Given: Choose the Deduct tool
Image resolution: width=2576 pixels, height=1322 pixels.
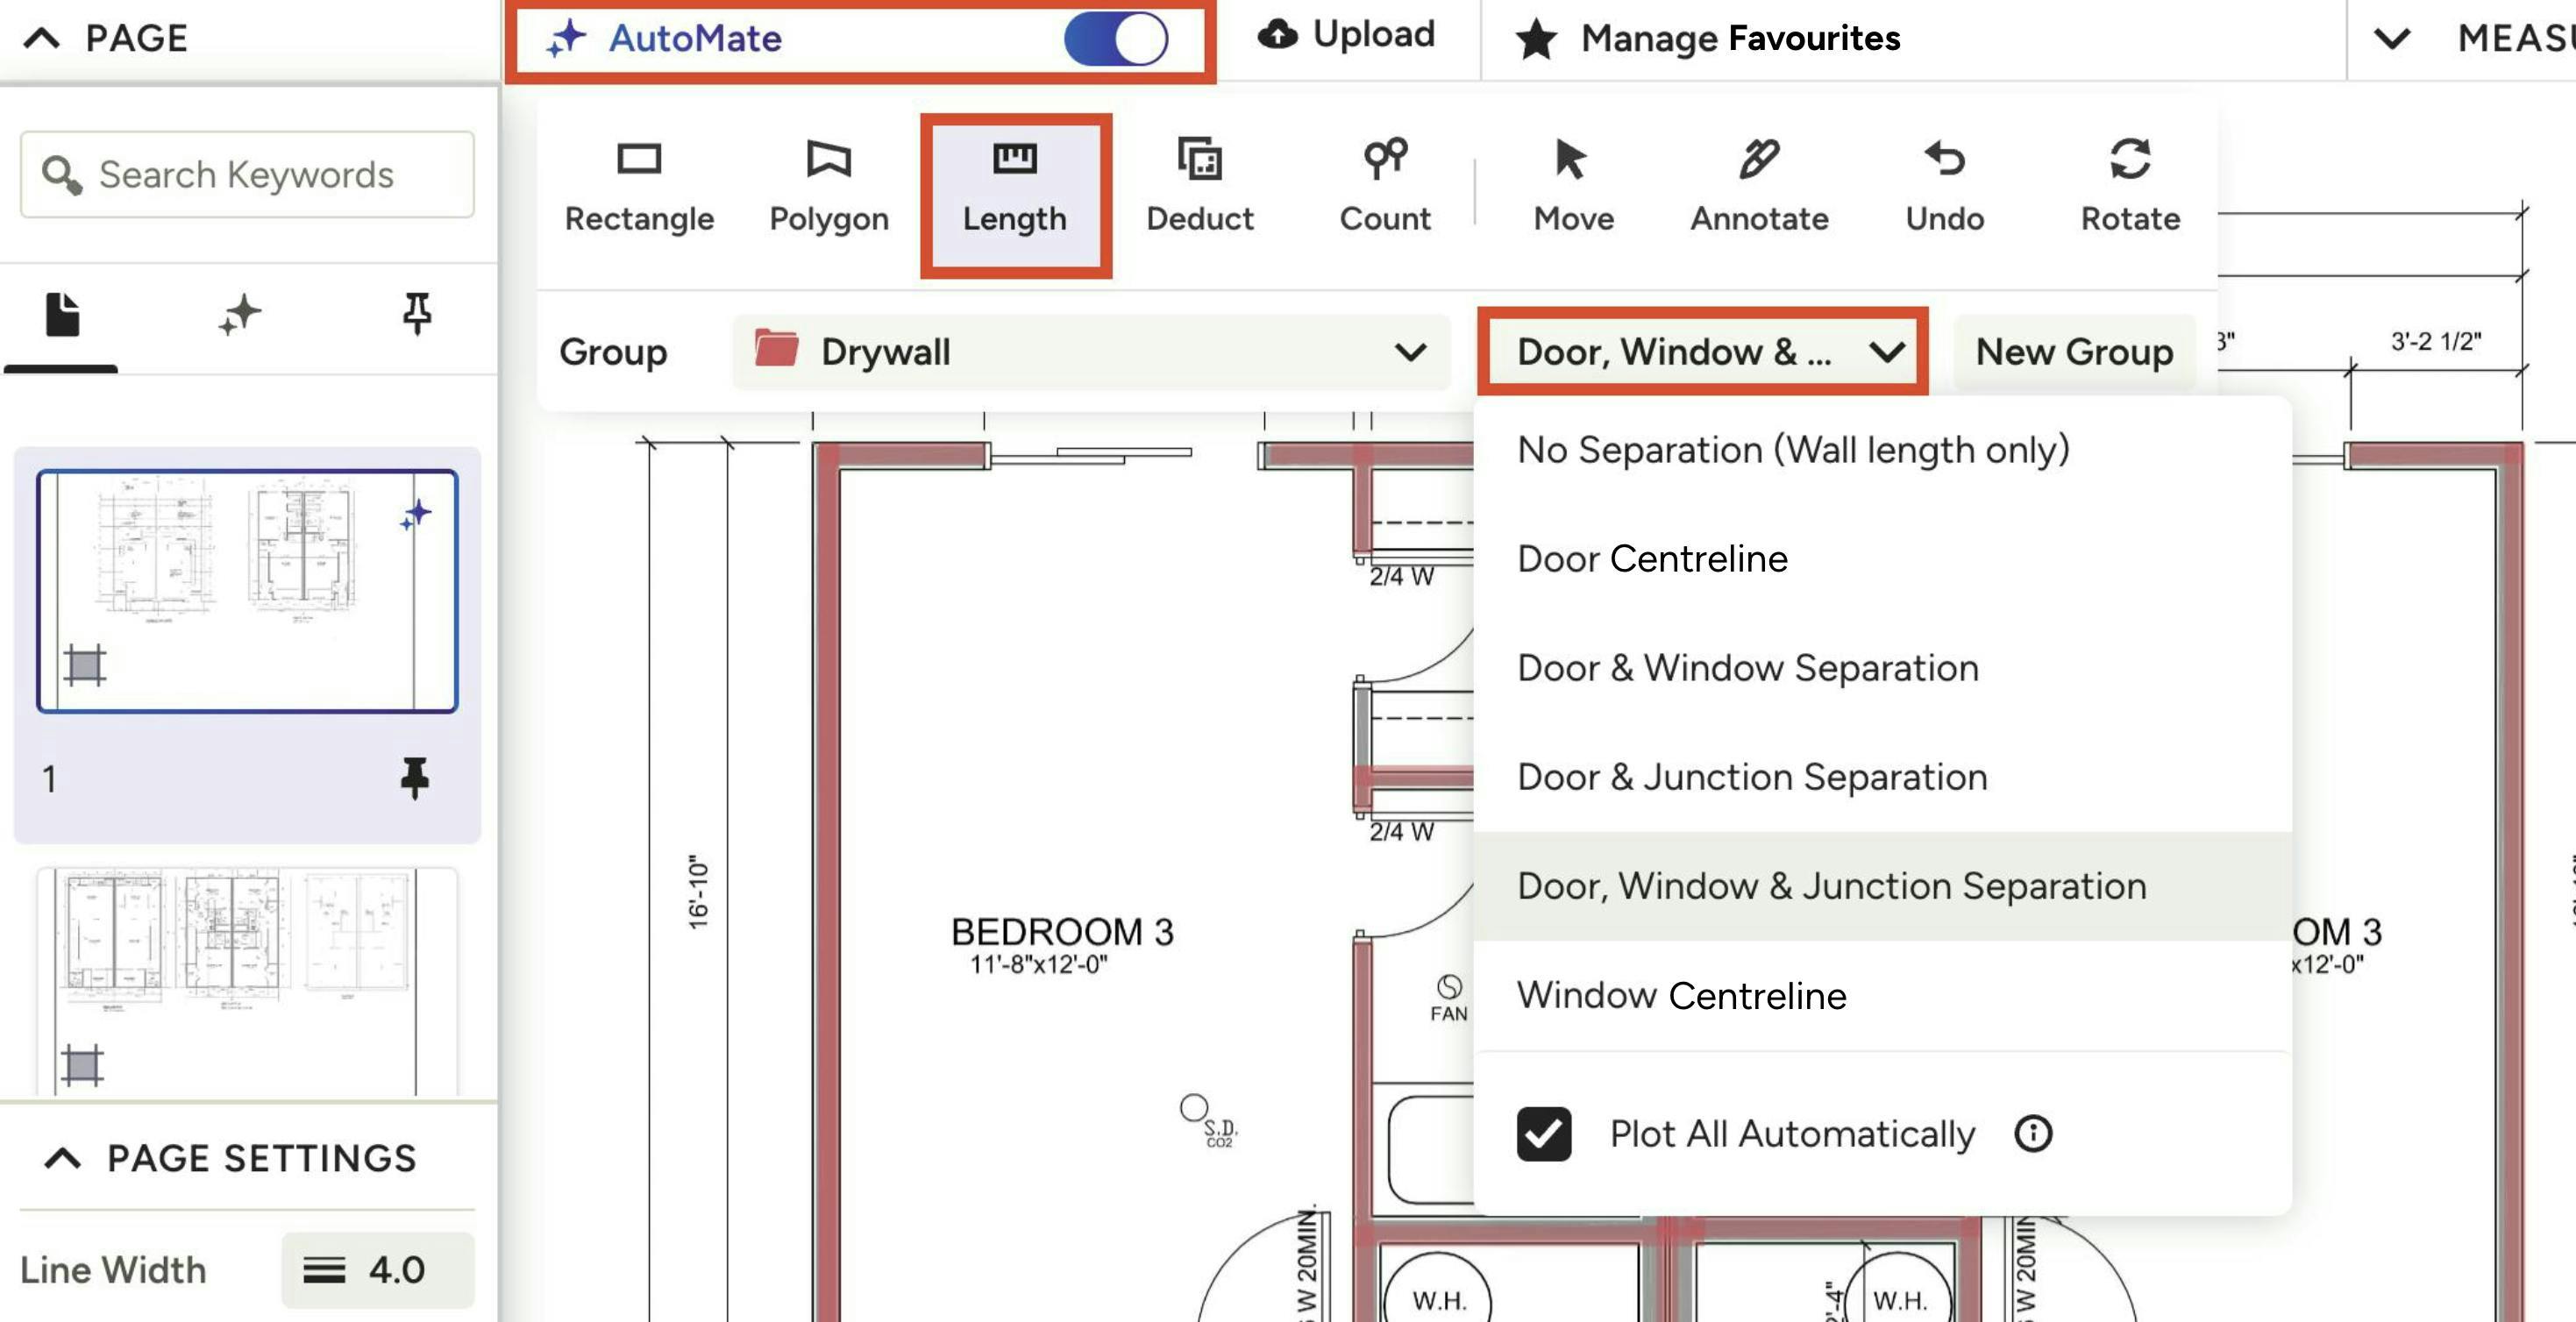Looking at the screenshot, I should [1199, 187].
